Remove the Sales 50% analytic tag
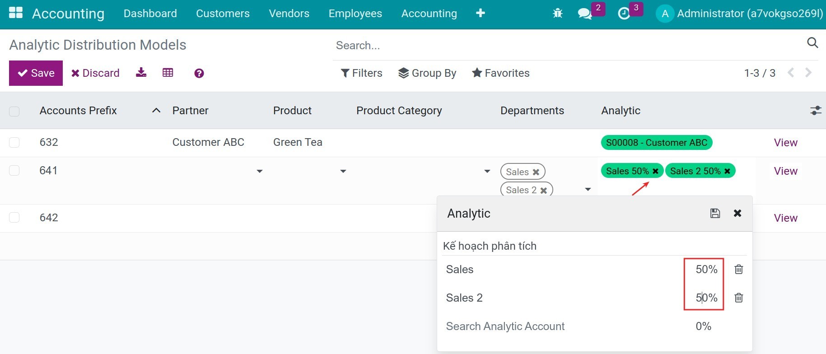Viewport: 826px width, 354px height. pos(655,171)
